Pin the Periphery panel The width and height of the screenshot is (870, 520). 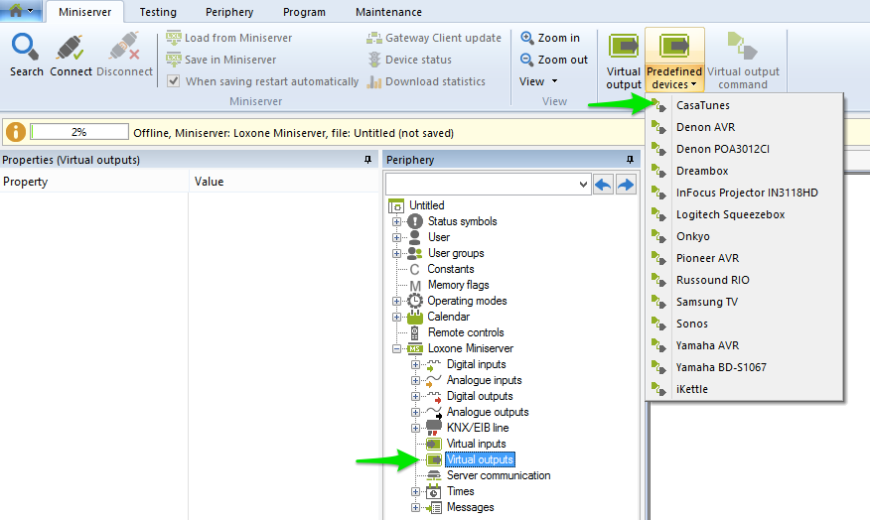pos(629,160)
